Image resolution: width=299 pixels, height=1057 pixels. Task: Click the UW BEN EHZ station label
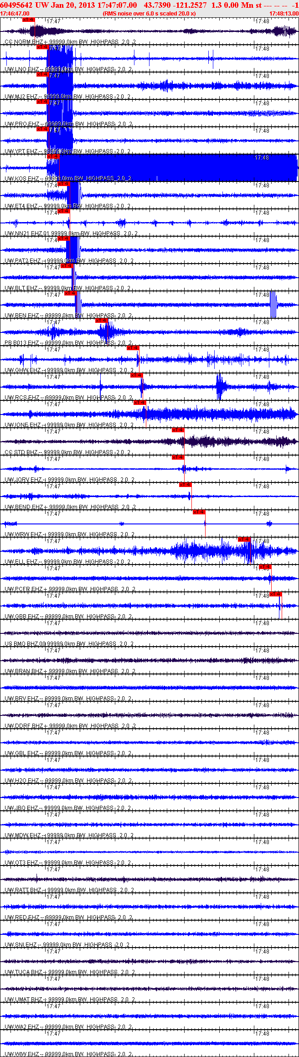[68, 316]
